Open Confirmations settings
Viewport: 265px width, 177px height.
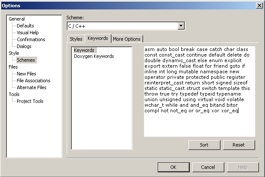31,39
